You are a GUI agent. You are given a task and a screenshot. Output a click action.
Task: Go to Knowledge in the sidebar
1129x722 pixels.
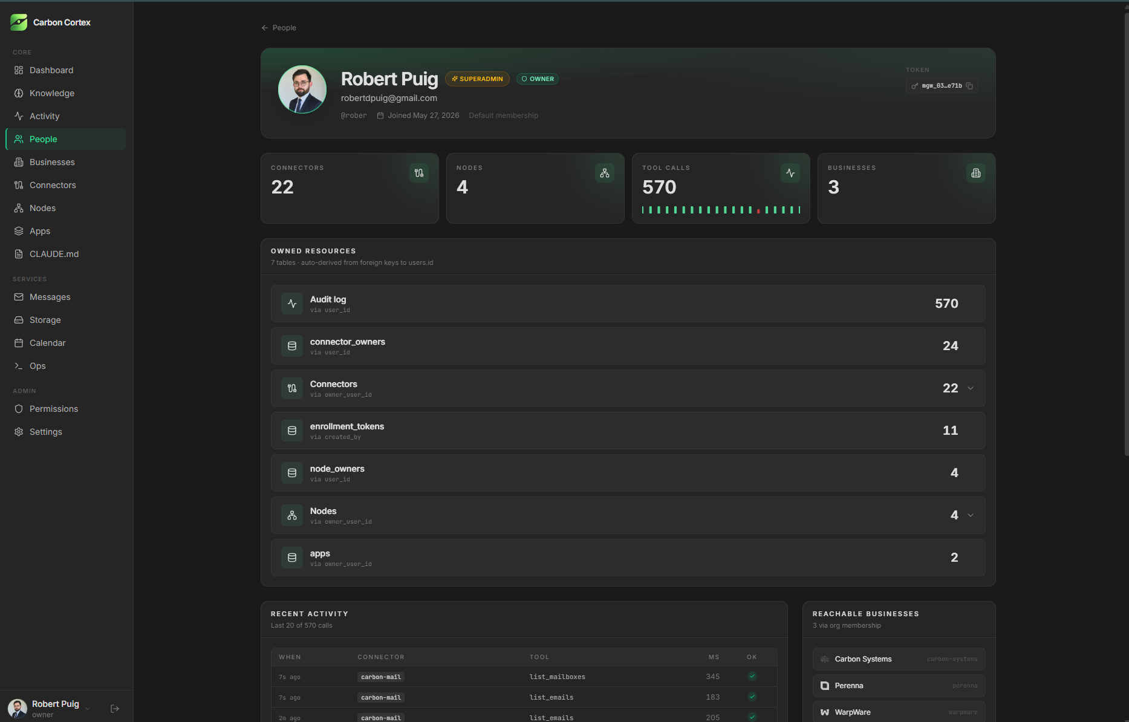click(65, 93)
